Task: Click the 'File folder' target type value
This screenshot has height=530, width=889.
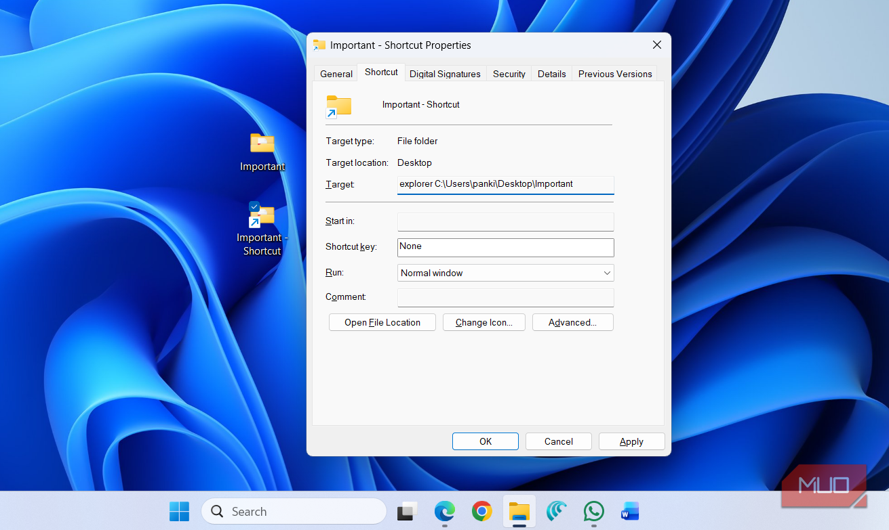Action: 418,141
